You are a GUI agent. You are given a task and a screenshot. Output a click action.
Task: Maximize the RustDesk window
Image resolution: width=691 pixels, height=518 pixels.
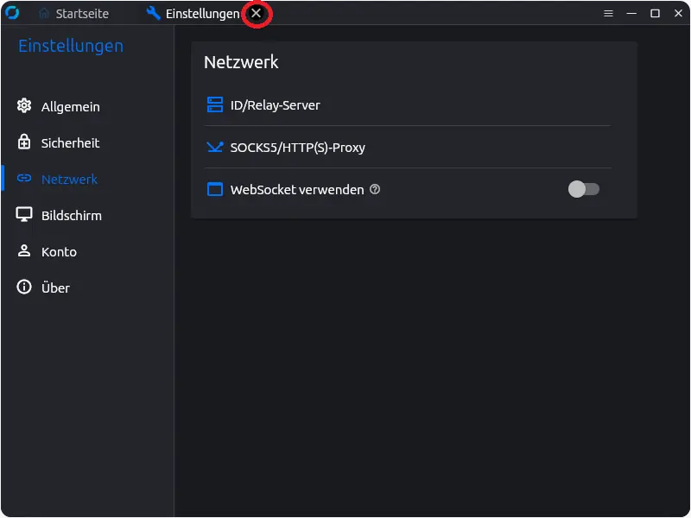(x=655, y=14)
